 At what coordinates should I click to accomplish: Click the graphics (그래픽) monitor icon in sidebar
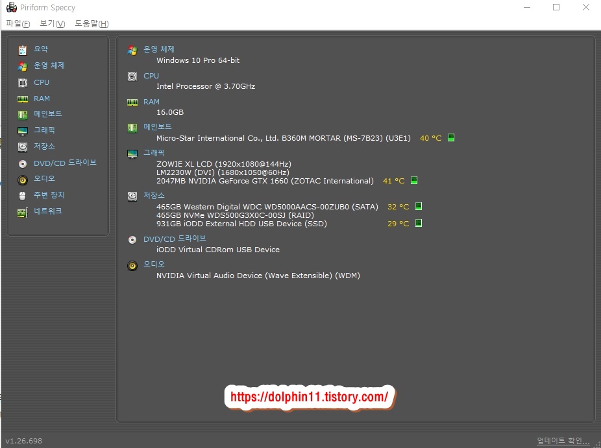[23, 132]
